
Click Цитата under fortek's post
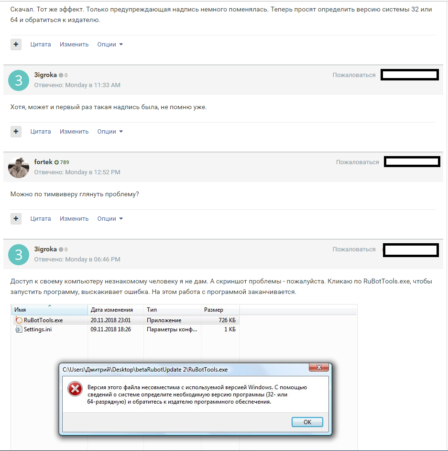[x=41, y=219]
